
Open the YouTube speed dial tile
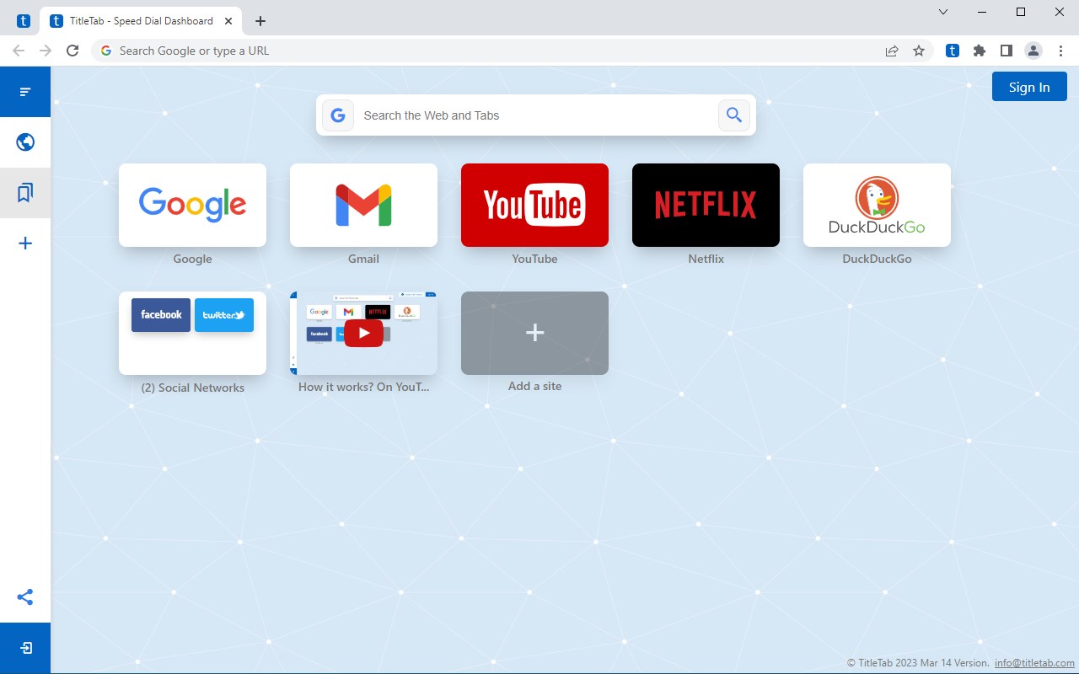coord(534,205)
